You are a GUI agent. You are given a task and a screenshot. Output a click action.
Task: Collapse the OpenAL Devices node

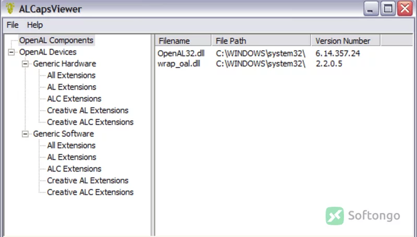coord(11,52)
